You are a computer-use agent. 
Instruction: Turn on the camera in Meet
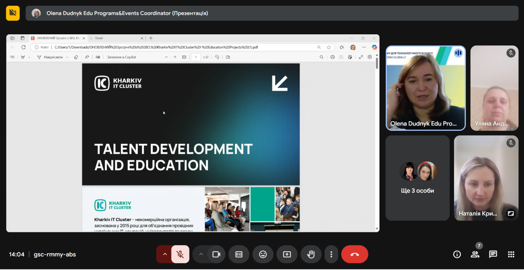(216, 254)
